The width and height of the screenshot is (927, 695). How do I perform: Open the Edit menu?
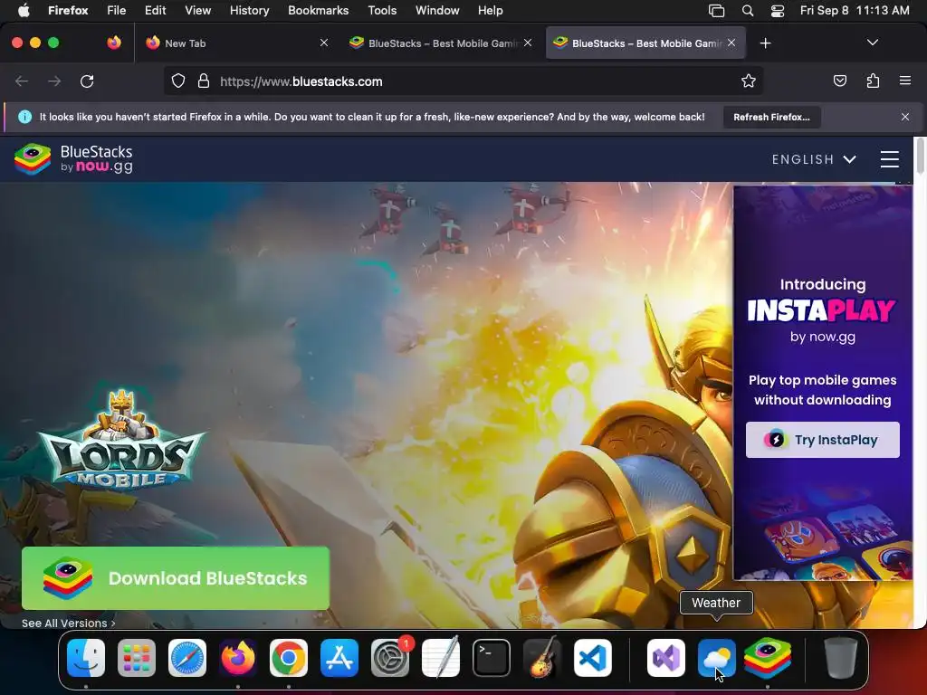click(156, 11)
